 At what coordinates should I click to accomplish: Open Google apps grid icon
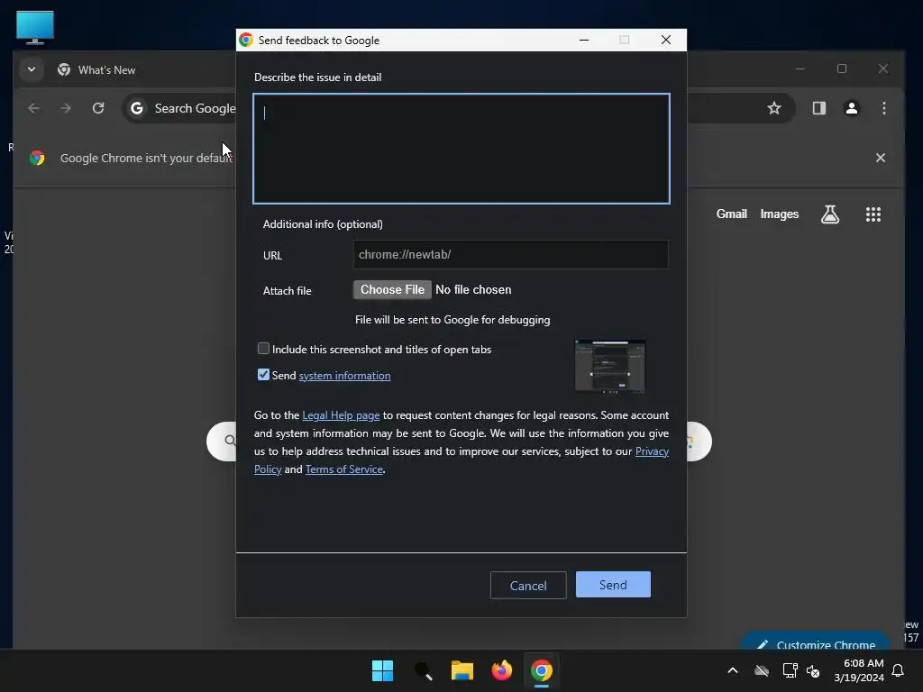point(873,214)
